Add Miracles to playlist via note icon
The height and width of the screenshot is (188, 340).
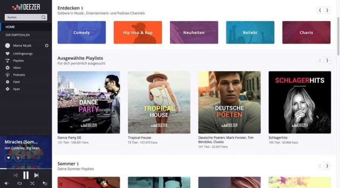click(18, 157)
